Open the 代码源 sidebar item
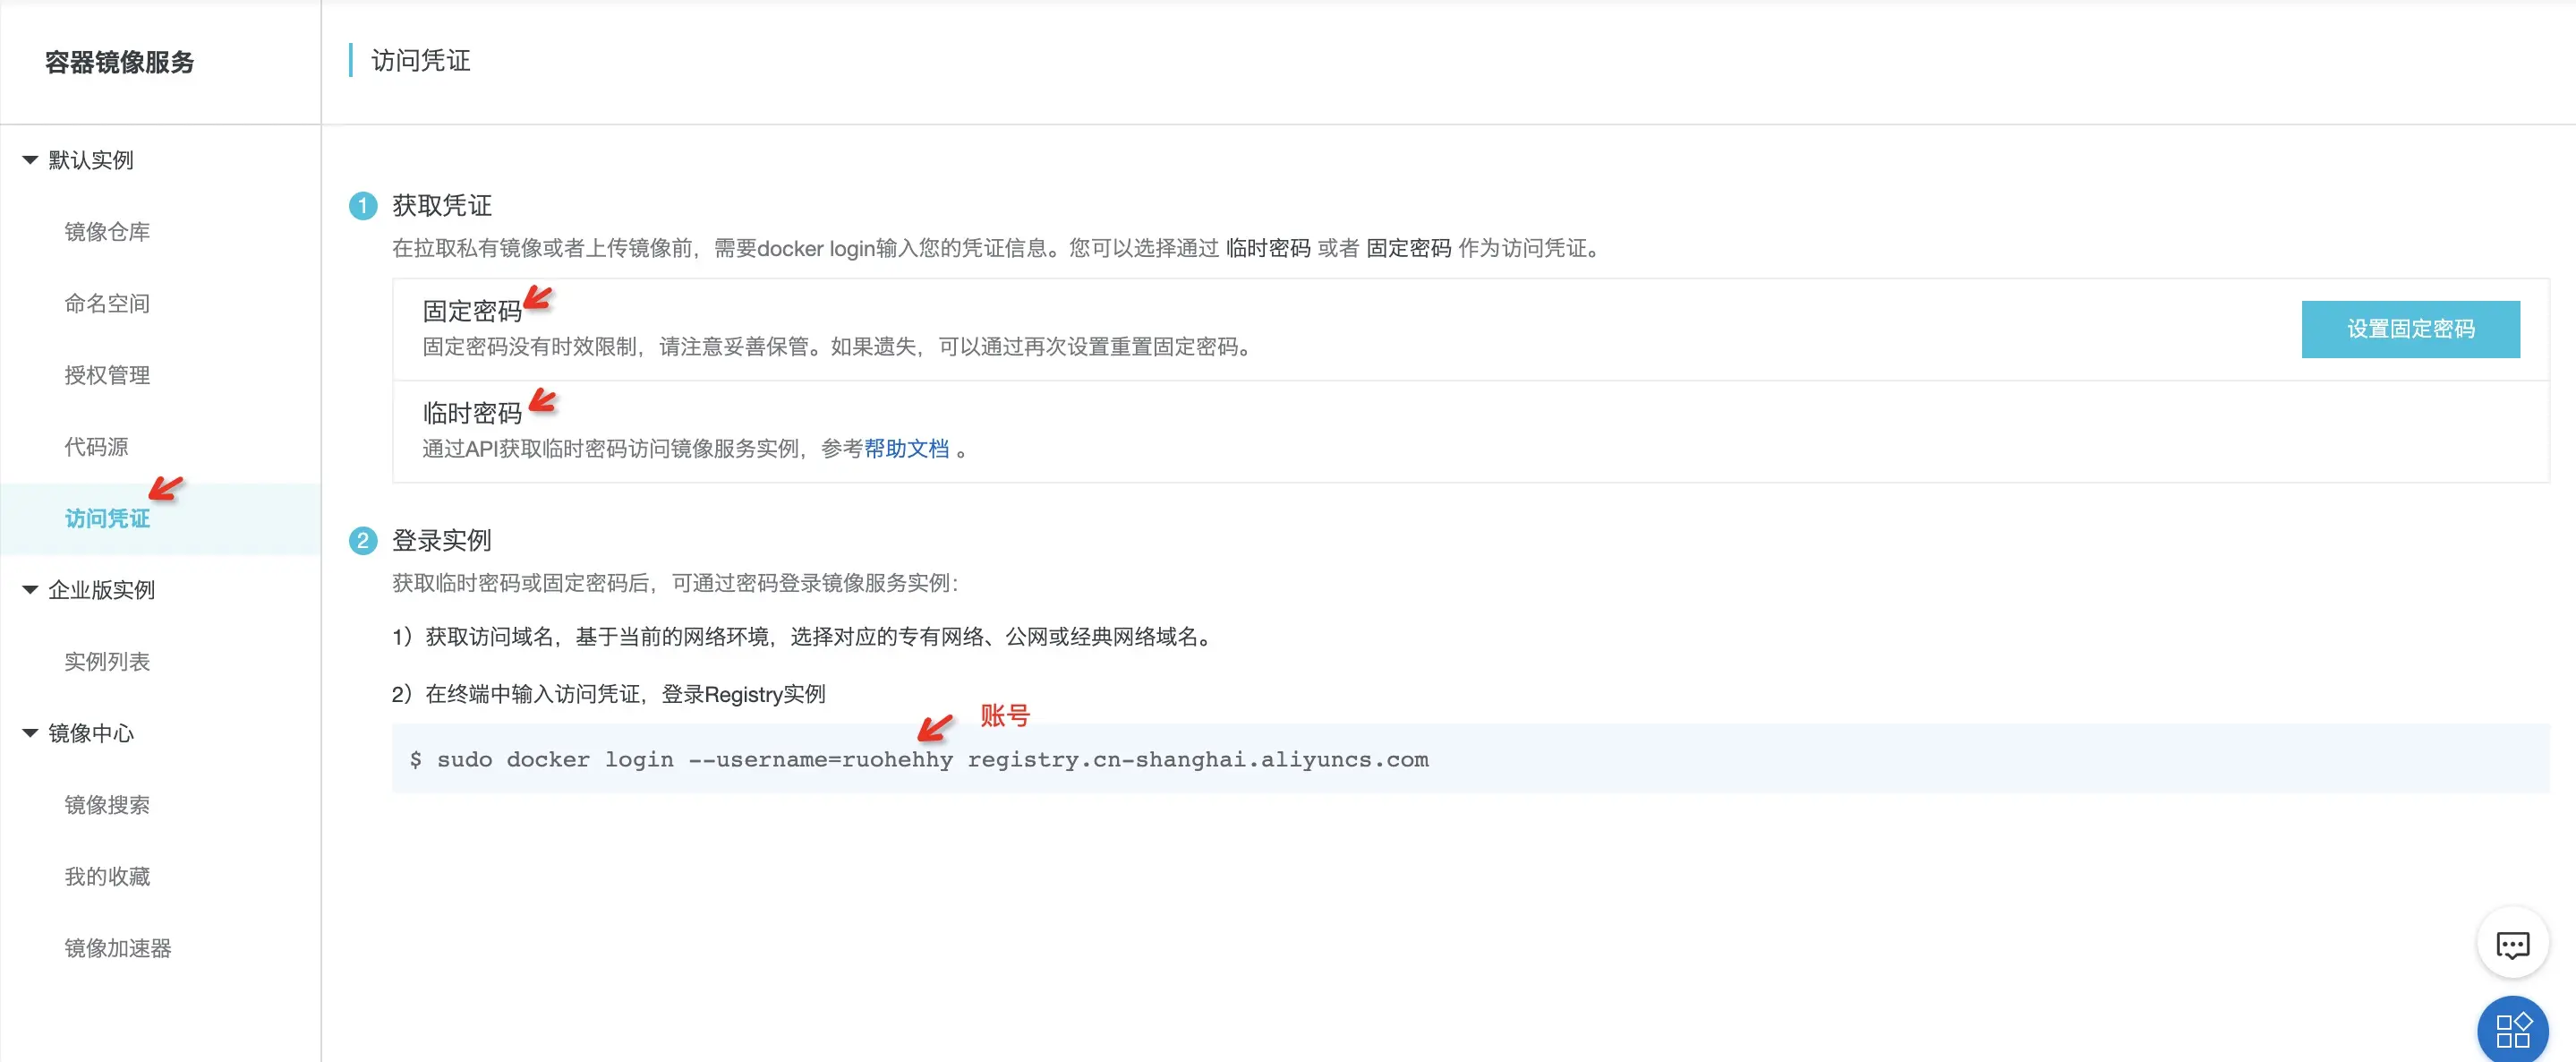2576x1062 pixels. [96, 447]
